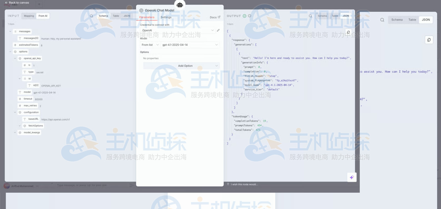Screen dimensions: 441x209
Task: Expand the fetchOptions node chevron
Action: (20, 126)
